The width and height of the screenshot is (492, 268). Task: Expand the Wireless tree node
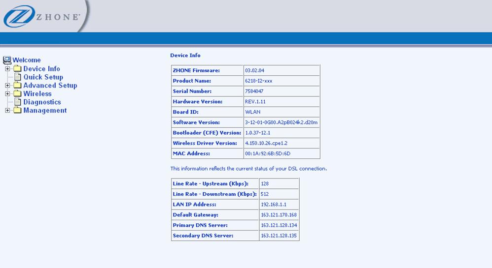click(x=8, y=94)
